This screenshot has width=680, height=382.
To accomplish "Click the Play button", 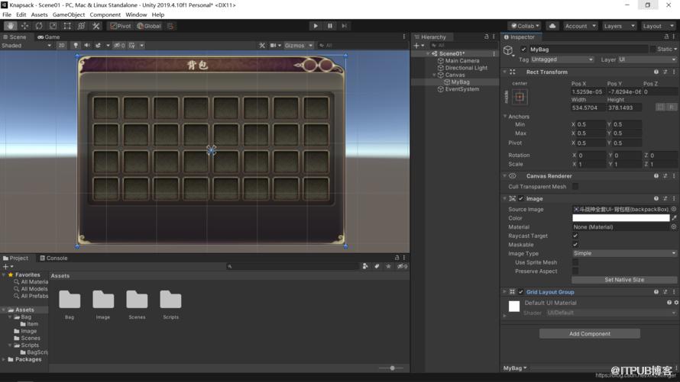I will pyautogui.click(x=316, y=26).
